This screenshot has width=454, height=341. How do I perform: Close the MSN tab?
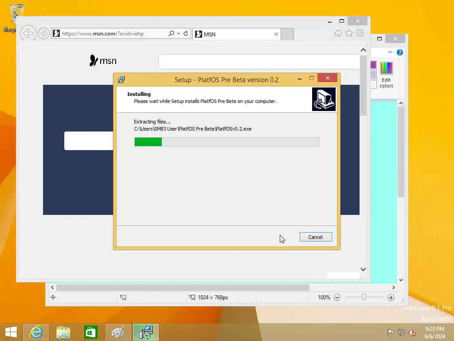(x=276, y=34)
